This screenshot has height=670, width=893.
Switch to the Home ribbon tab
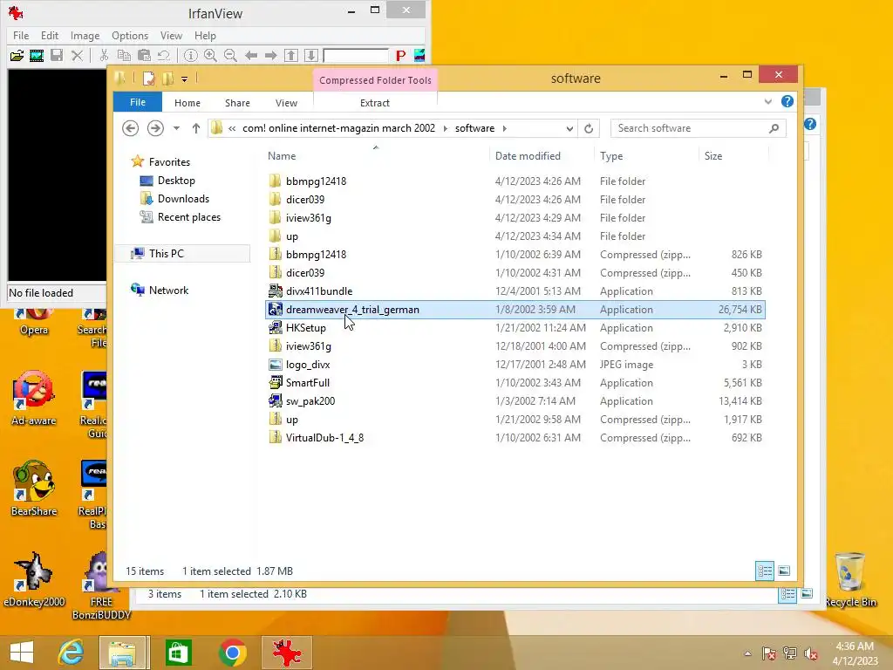(187, 103)
